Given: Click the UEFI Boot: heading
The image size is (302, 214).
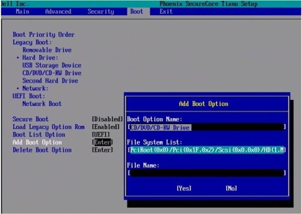Looking at the screenshot, I should [x=29, y=96].
